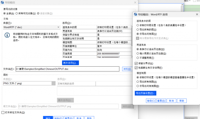Image resolution: width=200 pixels, height=119 pixels.
Task: Click 帮助 at bottom of 导出输出 dialog
Action: tap(89, 118)
